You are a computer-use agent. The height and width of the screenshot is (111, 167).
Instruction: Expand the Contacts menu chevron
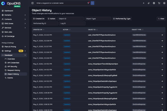[x=25, y=19]
